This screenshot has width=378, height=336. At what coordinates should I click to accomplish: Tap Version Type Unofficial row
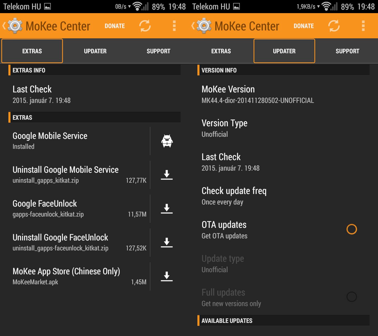[x=283, y=128]
